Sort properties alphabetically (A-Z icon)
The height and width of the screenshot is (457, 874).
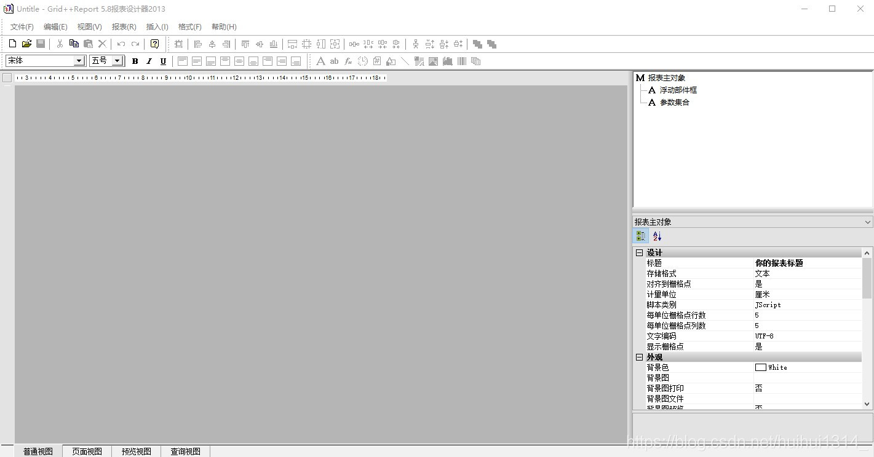pos(657,236)
